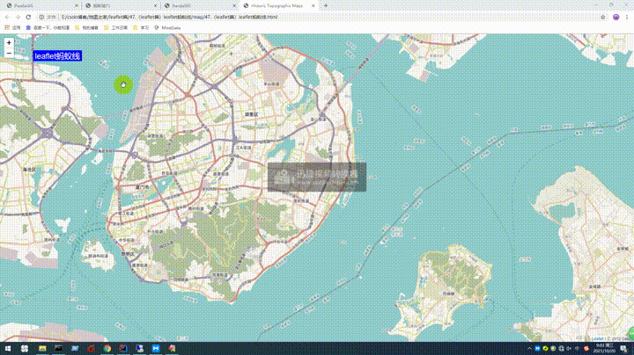Open the volume speaker tray icon
Viewport: 634px width, 355px height.
[x=569, y=349]
